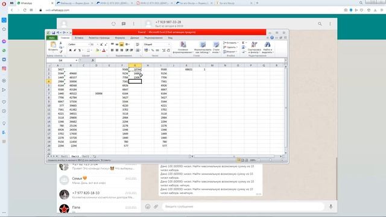Open the number format Общий dropdown
This screenshot has height=217, width=386.
click(x=169, y=44)
